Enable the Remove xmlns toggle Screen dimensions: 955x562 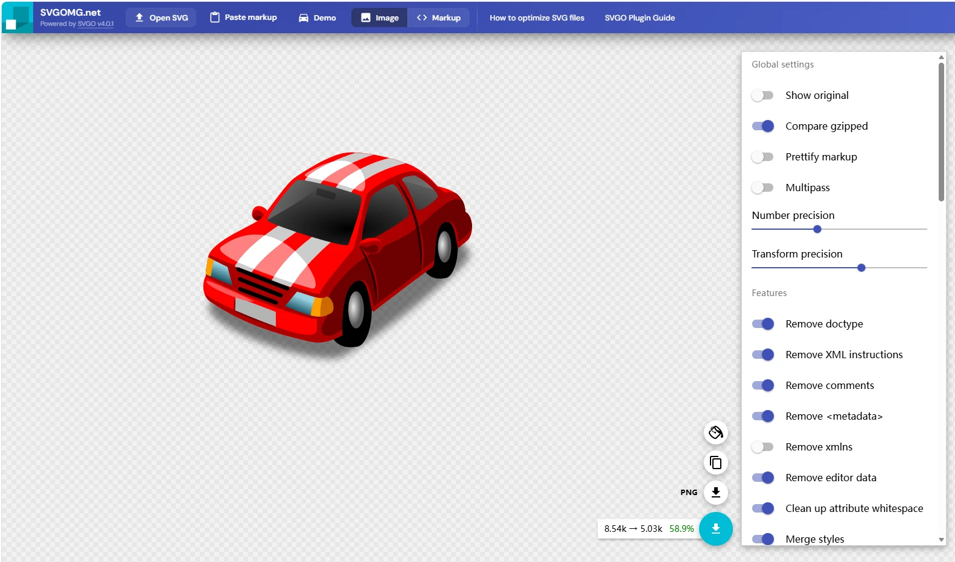pyautogui.click(x=763, y=447)
